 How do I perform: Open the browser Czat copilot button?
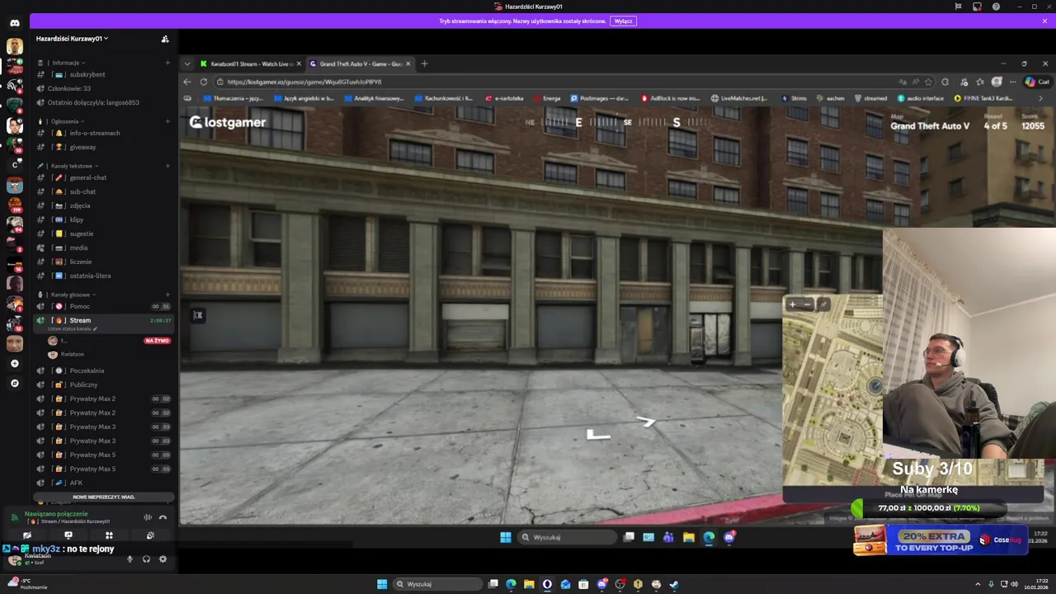pos(1037,82)
